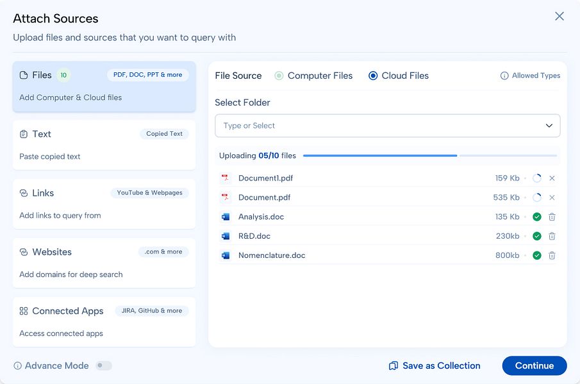
Task: Click the Advance Mode info icon
Action: pyautogui.click(x=17, y=365)
